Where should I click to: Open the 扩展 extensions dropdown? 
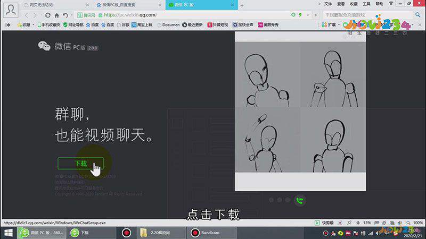click(x=330, y=24)
